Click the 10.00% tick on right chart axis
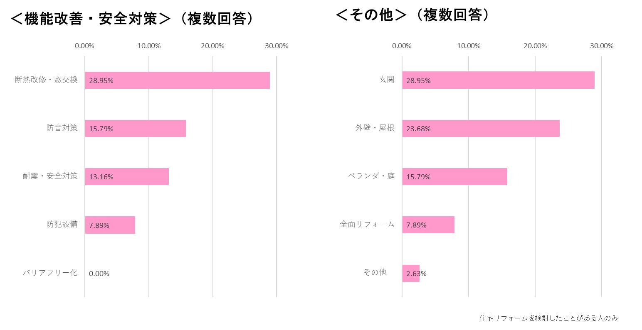This screenshot has height=330, width=642. coord(469,46)
